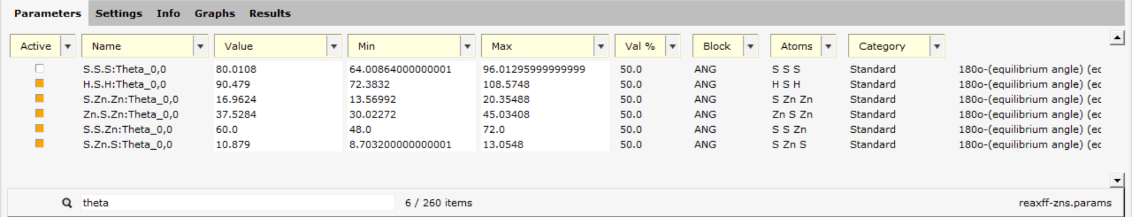Switch to the Settings tab
Image resolution: width=1132 pixels, height=217 pixels.
(119, 13)
